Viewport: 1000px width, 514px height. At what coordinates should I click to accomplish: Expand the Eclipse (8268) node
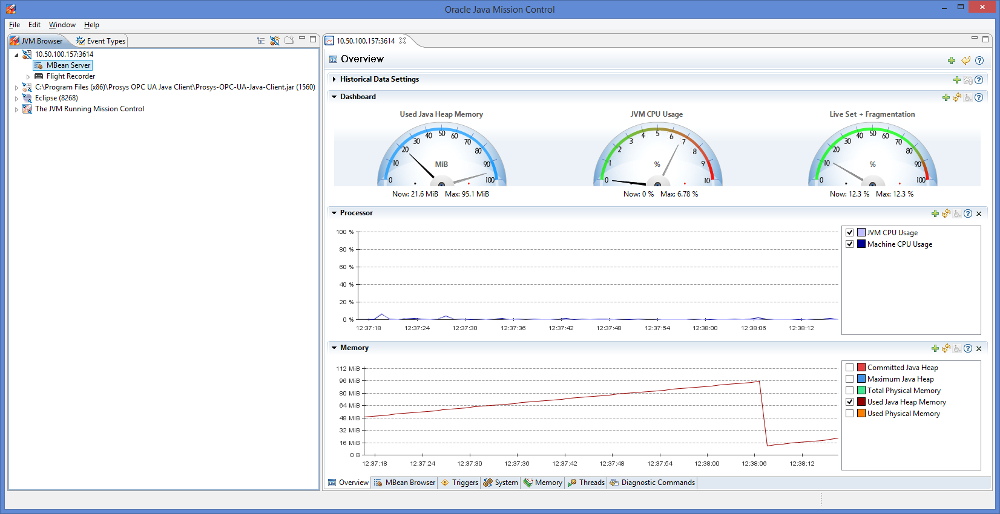click(x=17, y=99)
